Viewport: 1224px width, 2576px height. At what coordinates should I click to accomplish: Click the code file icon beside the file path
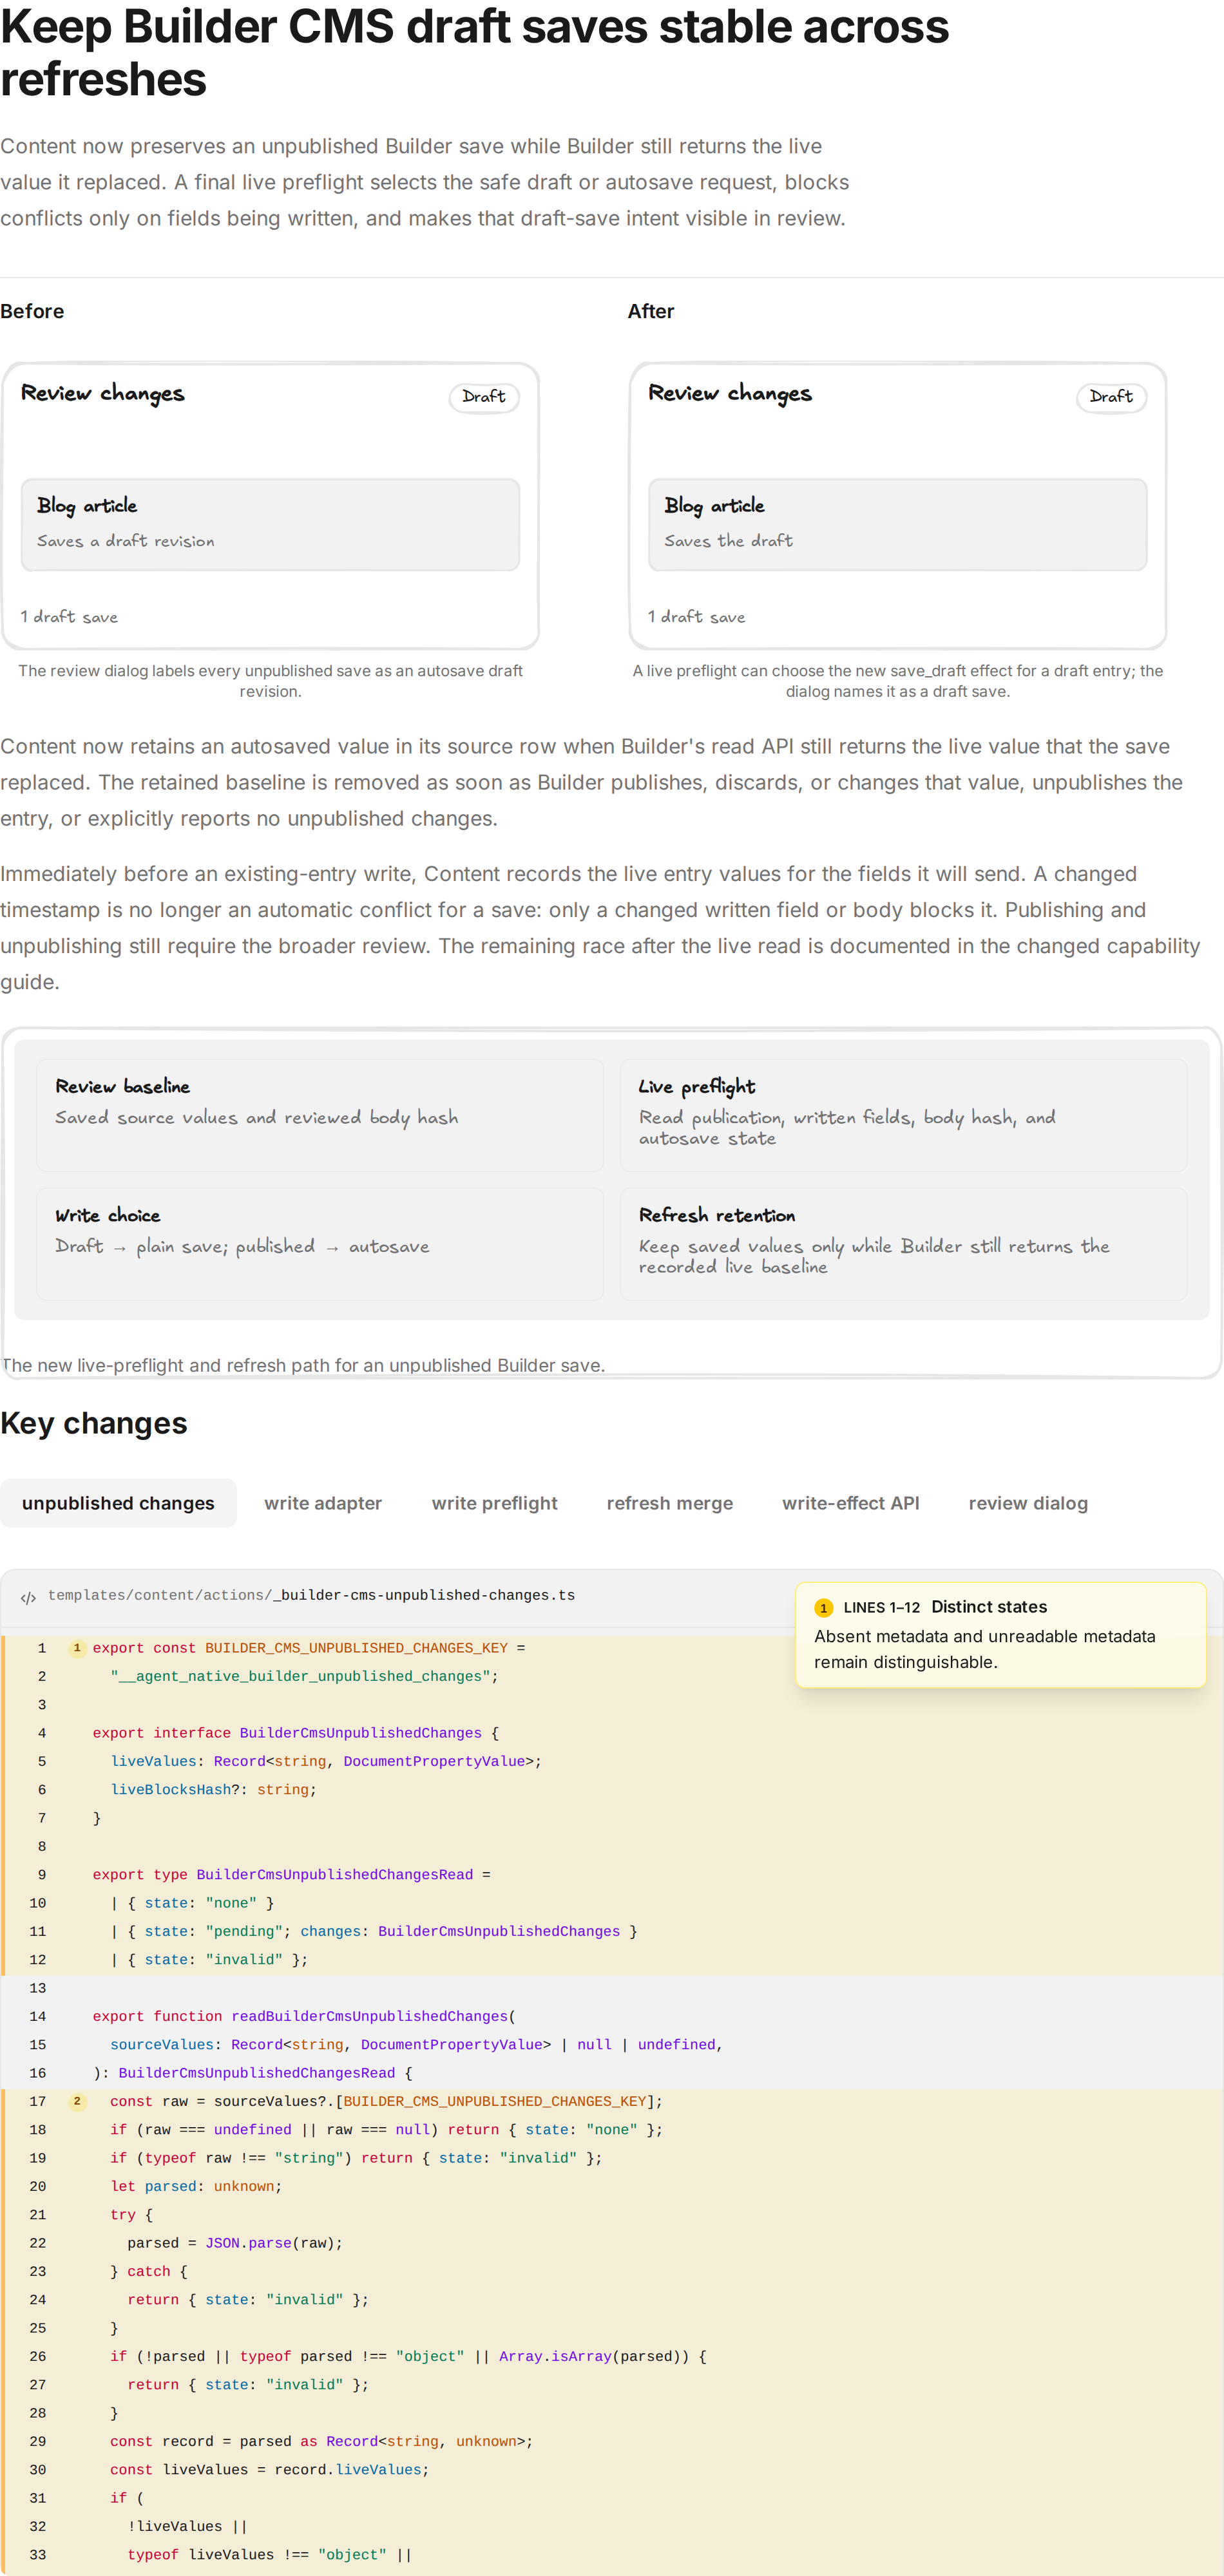[28, 1597]
